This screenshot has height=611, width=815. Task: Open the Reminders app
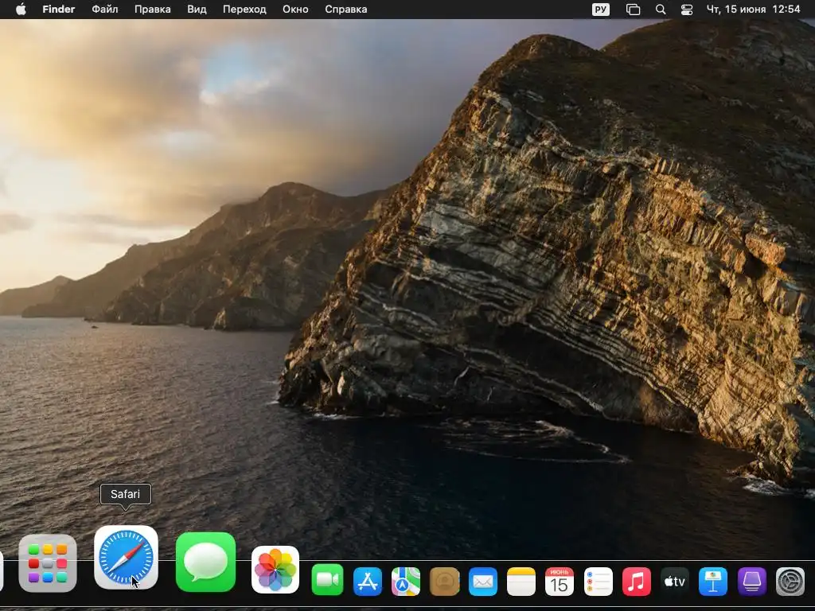599,582
